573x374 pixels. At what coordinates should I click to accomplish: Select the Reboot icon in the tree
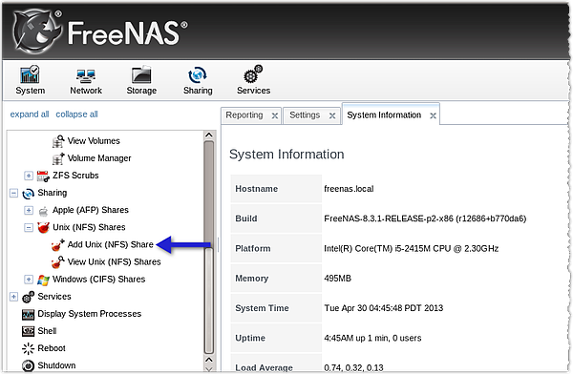pyautogui.click(x=28, y=348)
